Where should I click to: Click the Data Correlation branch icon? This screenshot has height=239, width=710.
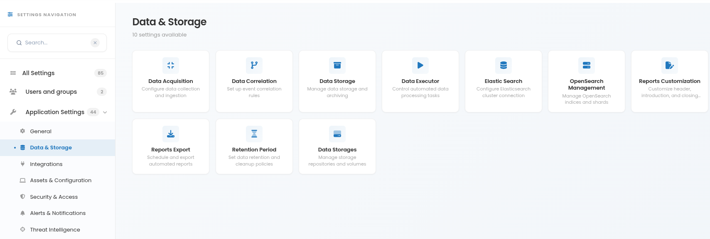pyautogui.click(x=254, y=65)
